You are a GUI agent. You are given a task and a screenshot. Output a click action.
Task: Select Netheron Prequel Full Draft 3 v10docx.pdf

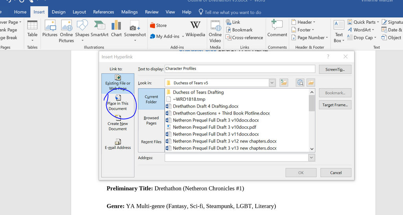point(211,127)
